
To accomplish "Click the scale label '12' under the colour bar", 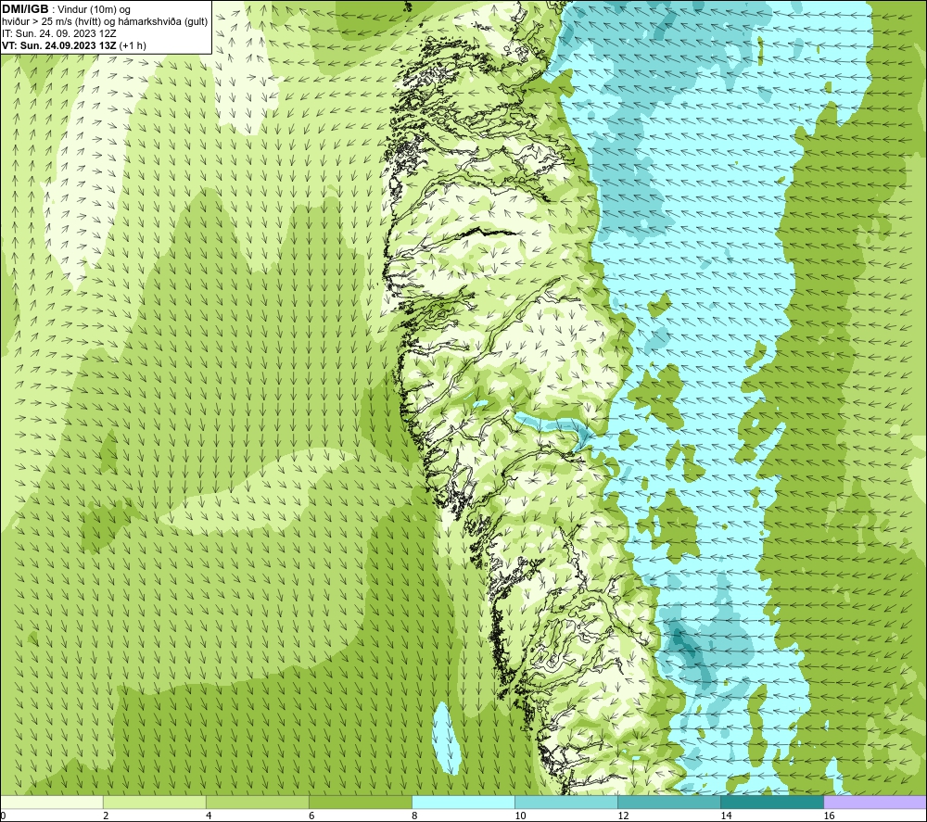I will (x=623, y=816).
